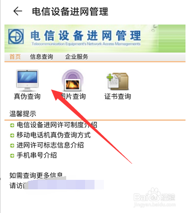Open the 真伪查询 computer monitor icon
189x213 pixels.
point(27,80)
